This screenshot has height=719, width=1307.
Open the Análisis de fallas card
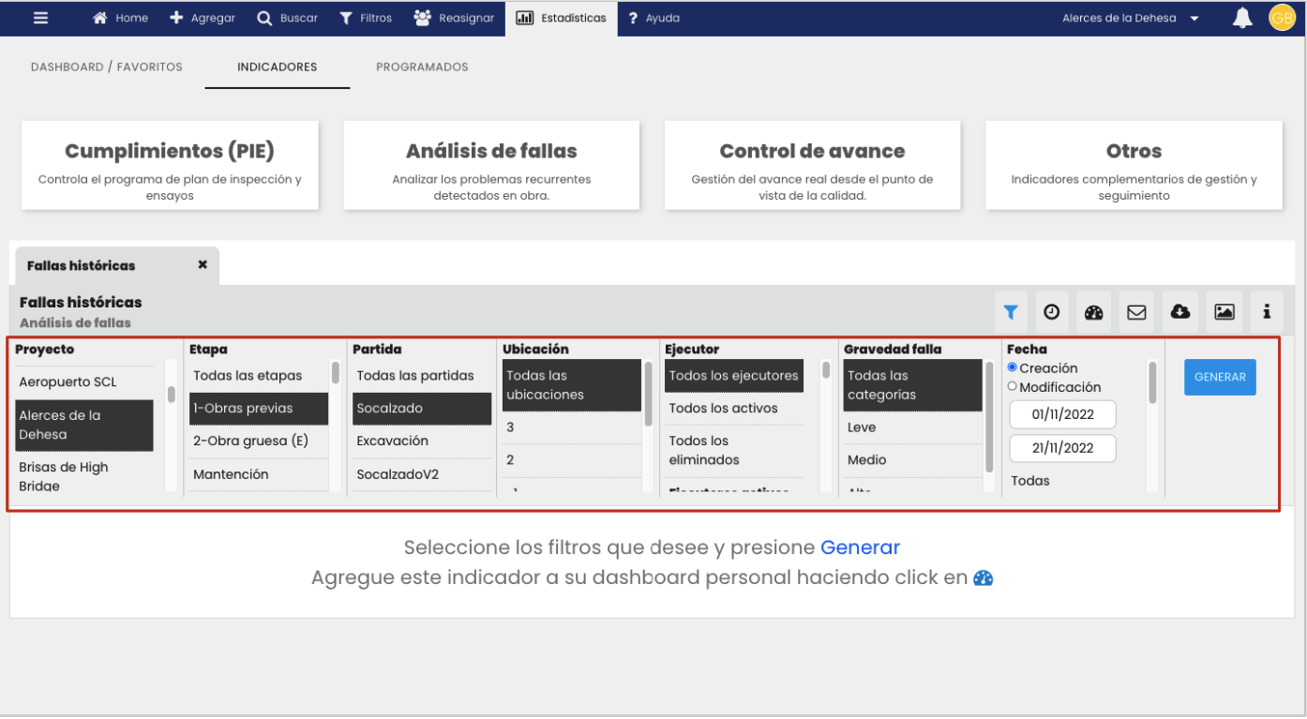pos(491,166)
